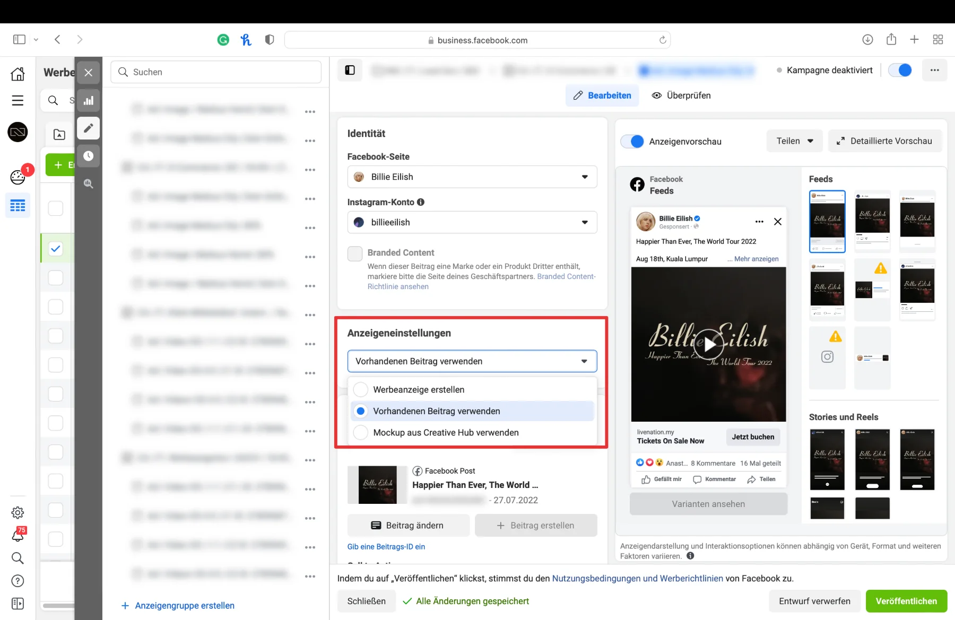Open the Teilen dropdown button
The image size is (955, 620).
click(794, 141)
